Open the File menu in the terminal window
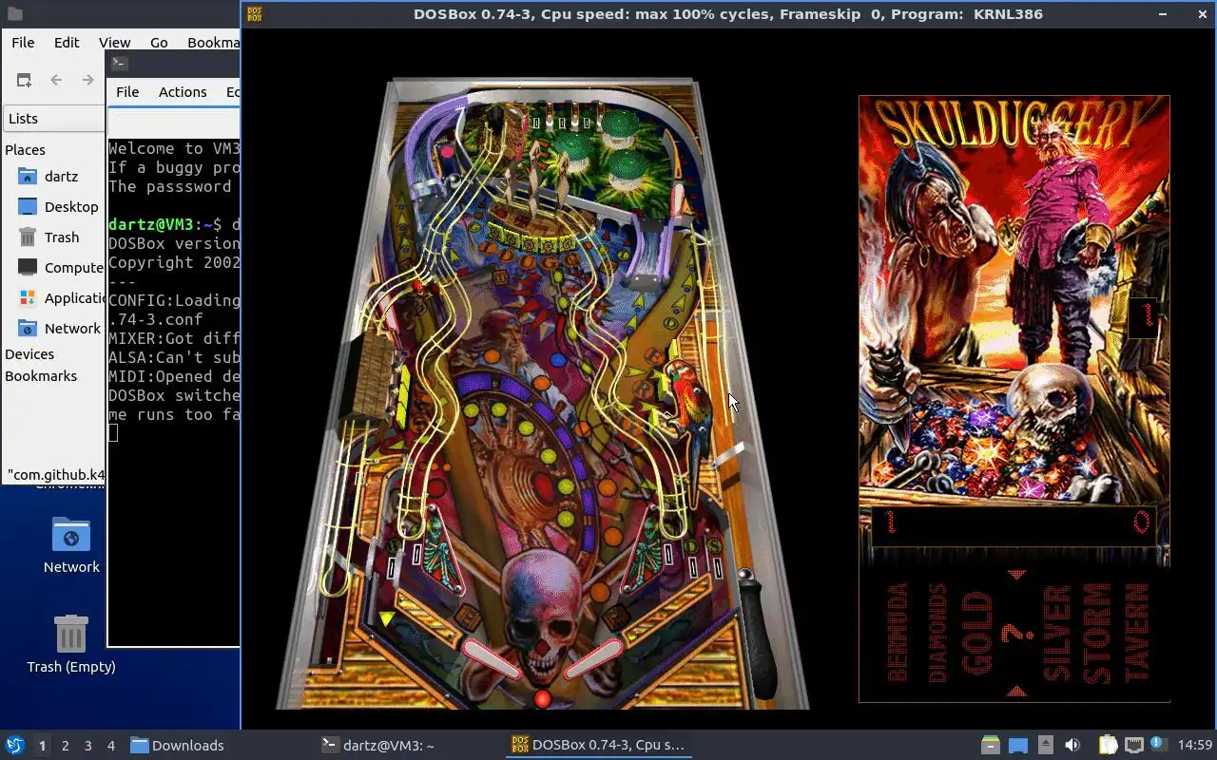 127,92
